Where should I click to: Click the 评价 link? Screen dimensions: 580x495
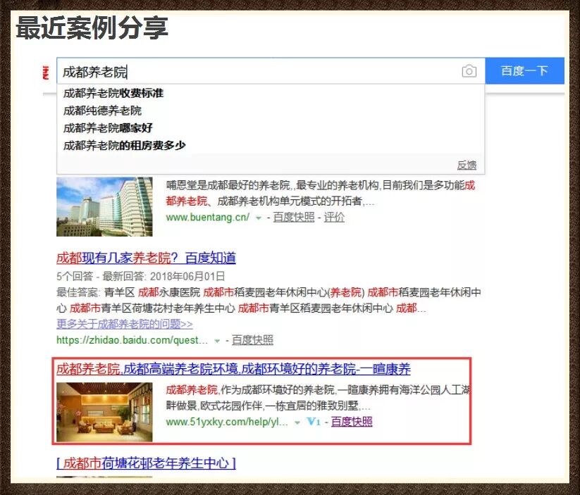pos(334,217)
